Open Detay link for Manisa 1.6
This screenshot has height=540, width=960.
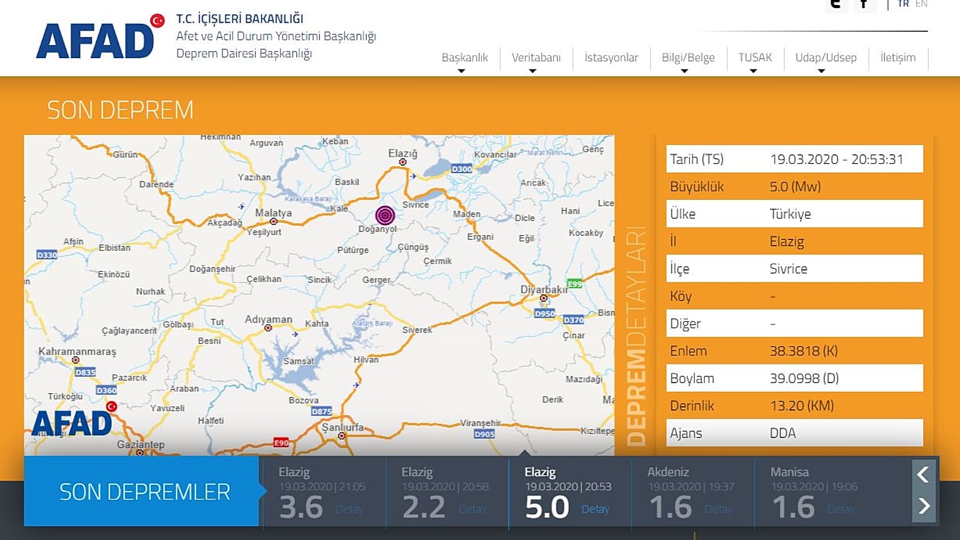pyautogui.click(x=841, y=509)
